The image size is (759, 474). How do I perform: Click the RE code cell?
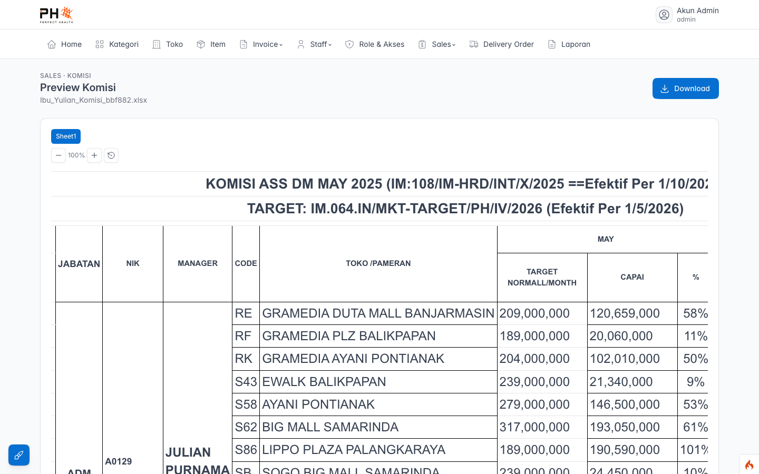pyautogui.click(x=246, y=313)
